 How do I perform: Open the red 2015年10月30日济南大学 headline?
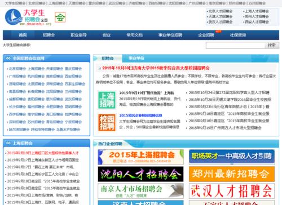156,68
